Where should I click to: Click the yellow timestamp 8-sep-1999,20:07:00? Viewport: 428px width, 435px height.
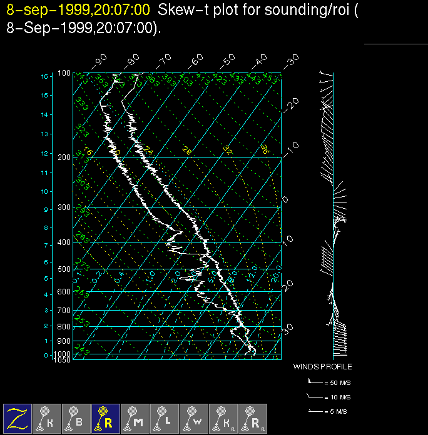78,9
